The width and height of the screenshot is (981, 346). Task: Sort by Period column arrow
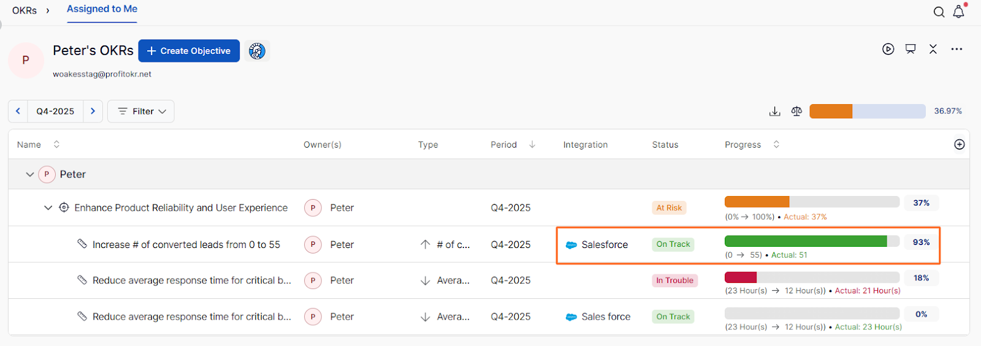tap(532, 145)
